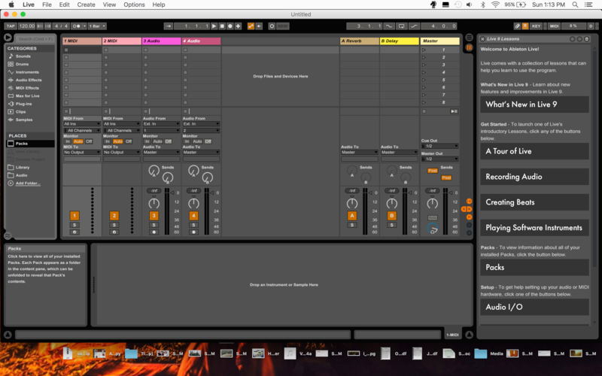Click the Session Record circle button
The width and height of the screenshot is (602, 376).
(272, 26)
